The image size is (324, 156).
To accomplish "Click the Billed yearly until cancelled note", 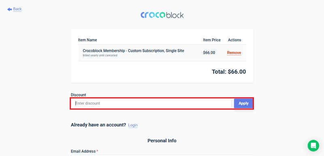I will click(100, 56).
